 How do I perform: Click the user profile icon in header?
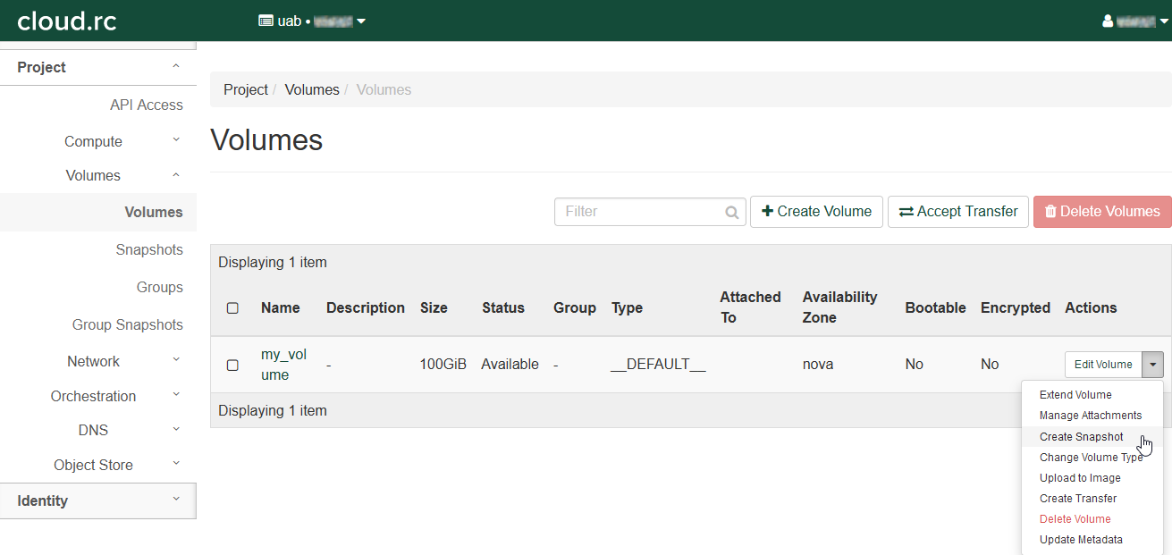1109,21
